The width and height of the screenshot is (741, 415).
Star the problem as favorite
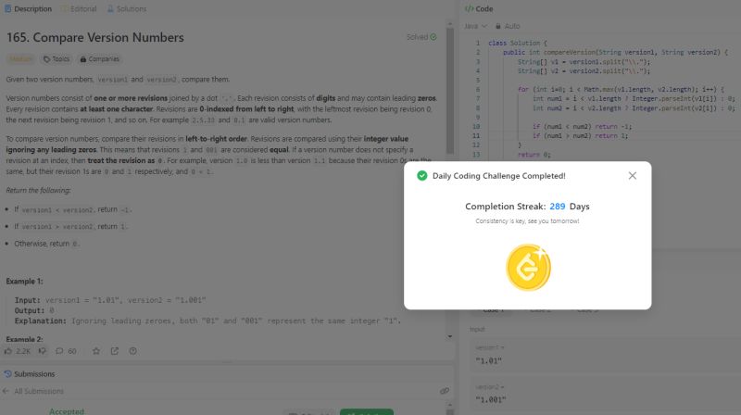tap(96, 351)
